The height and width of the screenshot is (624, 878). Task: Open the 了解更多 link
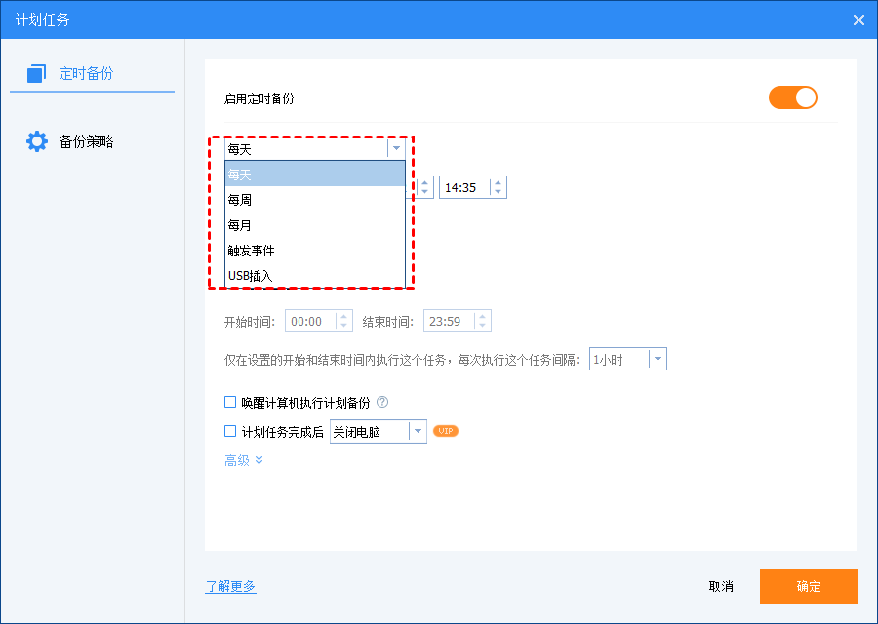click(230, 586)
